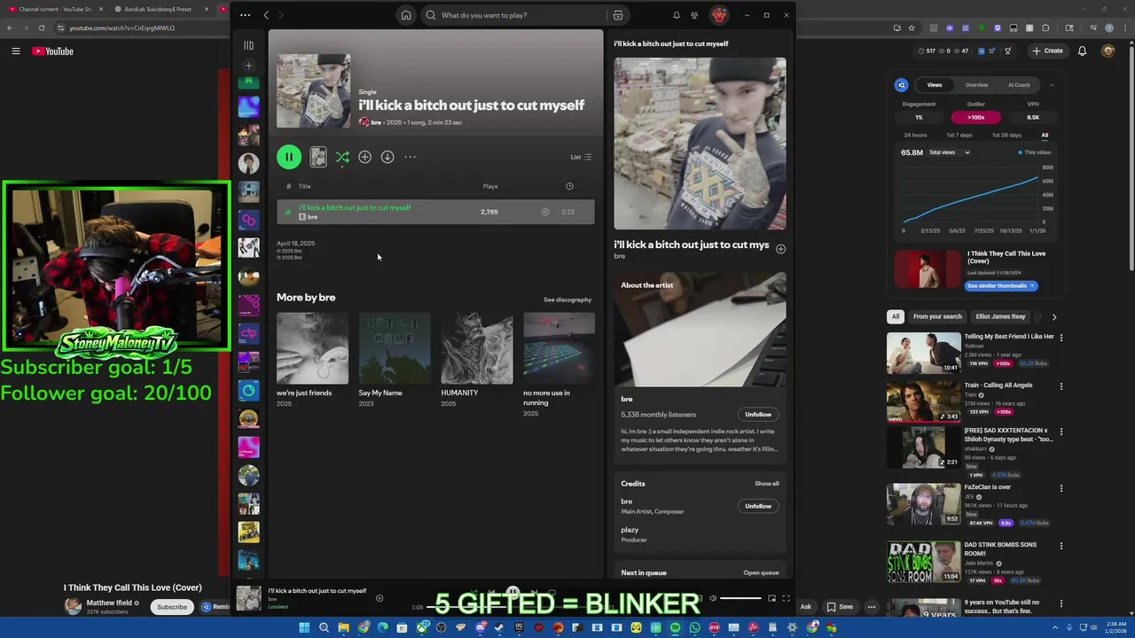Open queue from Next in queue
The image size is (1135, 638).
[761, 572]
